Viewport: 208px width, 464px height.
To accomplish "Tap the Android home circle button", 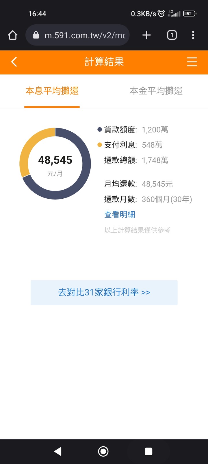I will tap(103, 451).
